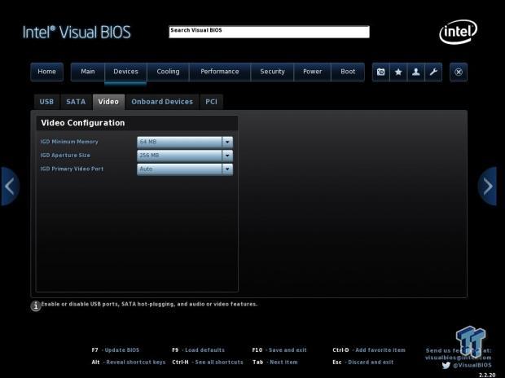Open the Power menu tab

(x=313, y=72)
